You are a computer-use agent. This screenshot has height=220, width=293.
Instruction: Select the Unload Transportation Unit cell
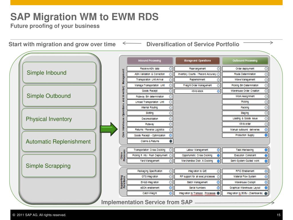(150, 102)
